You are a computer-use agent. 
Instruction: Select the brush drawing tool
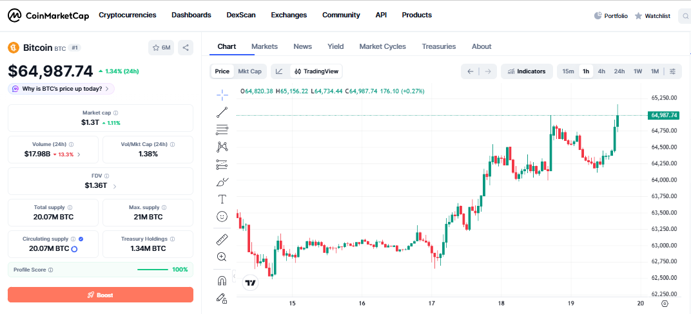[222, 181]
